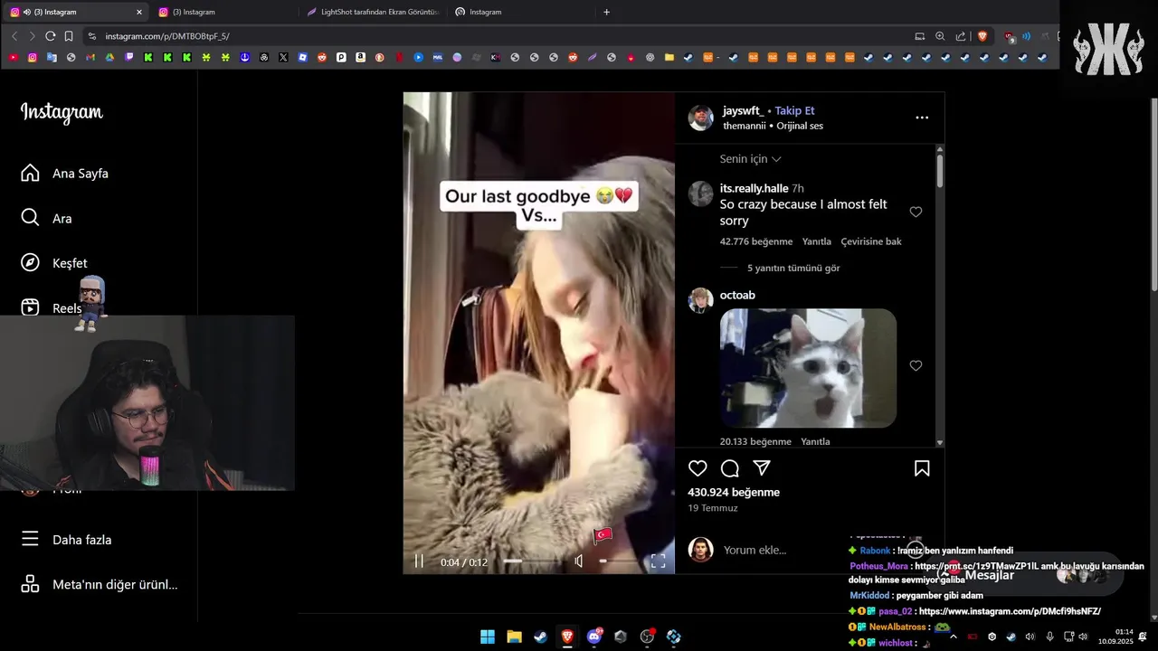The height and width of the screenshot is (651, 1158).
Task: Click Çevirisine bak translation link
Action: (871, 241)
